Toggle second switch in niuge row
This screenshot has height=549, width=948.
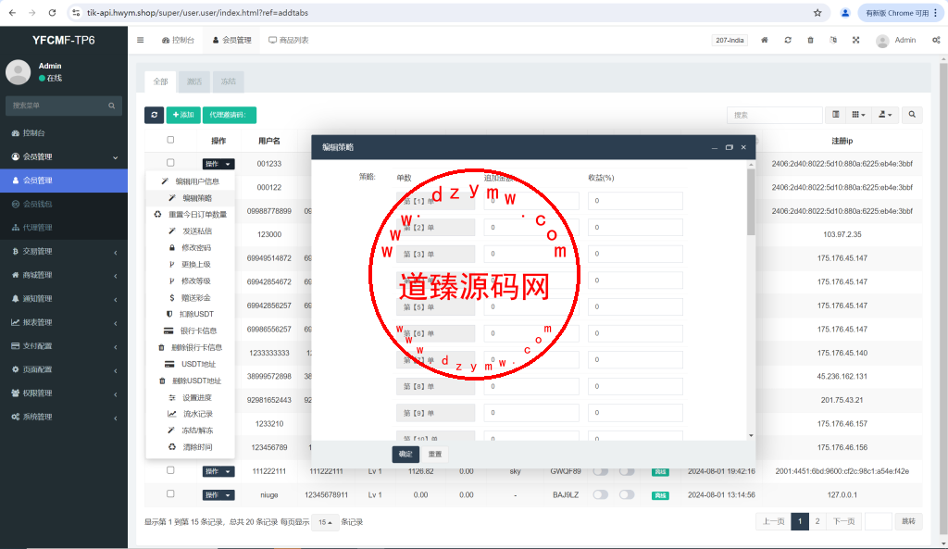coord(627,494)
